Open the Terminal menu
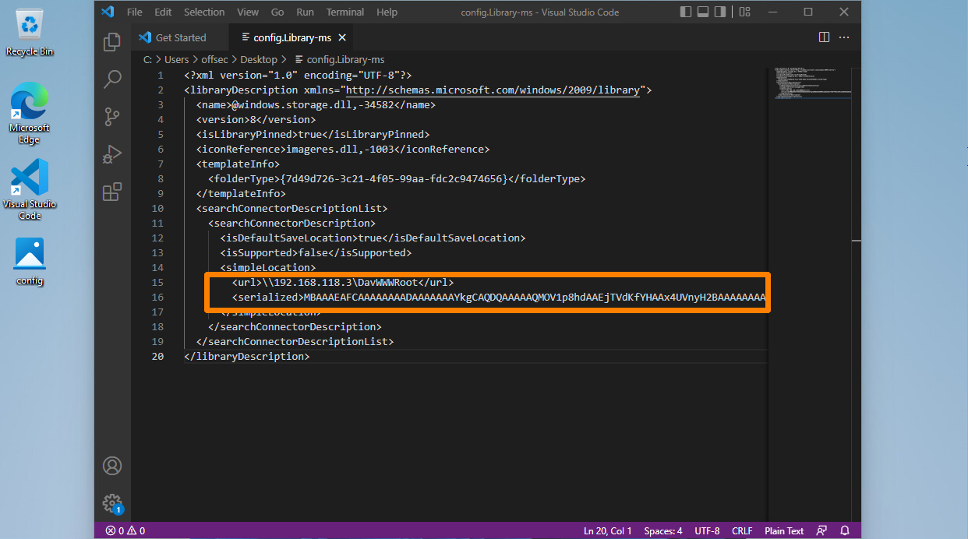Screen dimensions: 968x539 (345, 12)
